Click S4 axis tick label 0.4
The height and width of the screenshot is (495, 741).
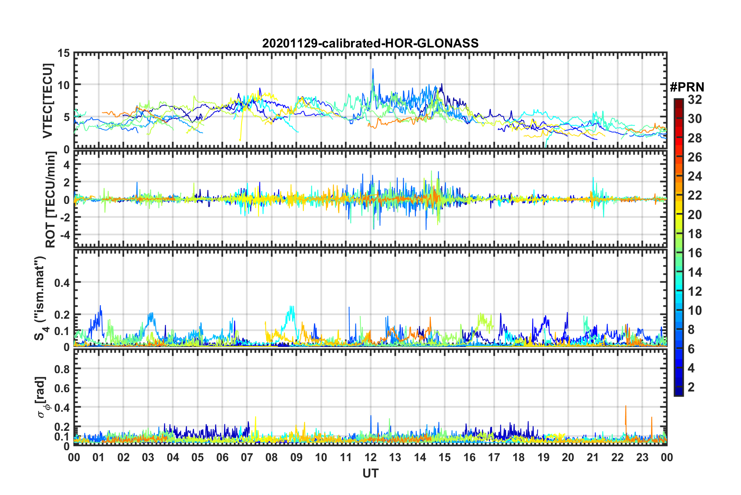[62, 283]
